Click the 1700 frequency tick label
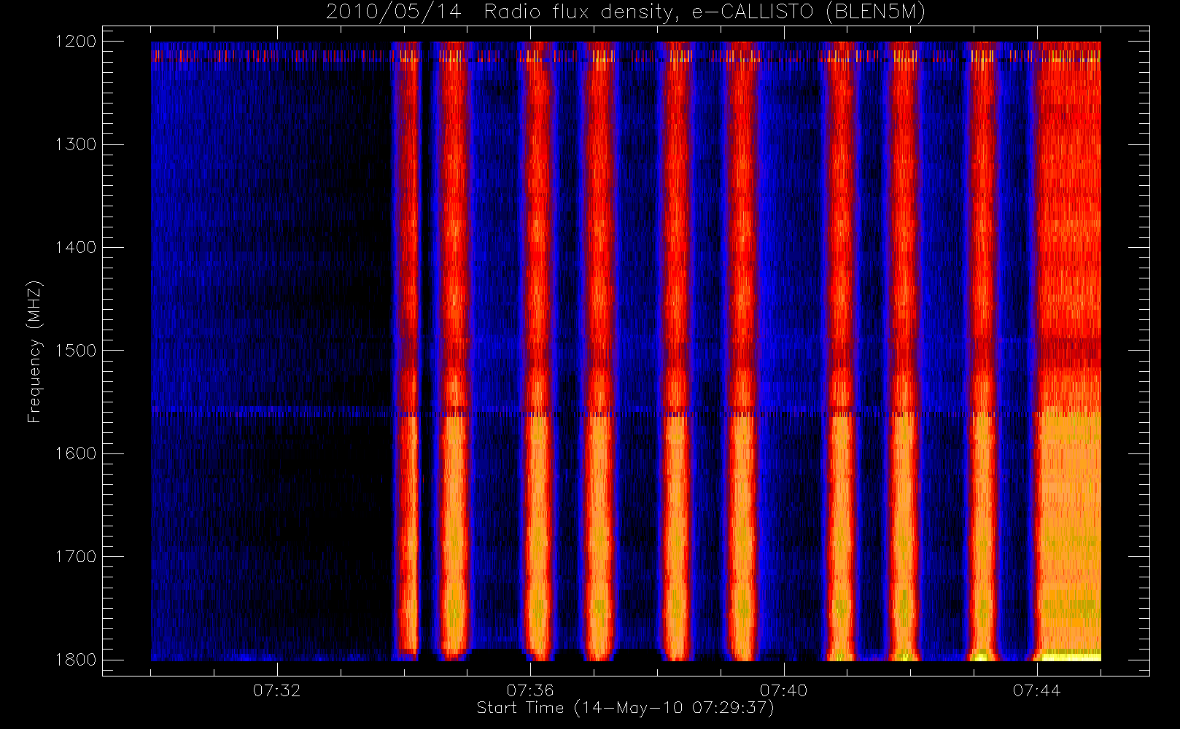Viewport: 1180px width, 729px height. [75, 557]
